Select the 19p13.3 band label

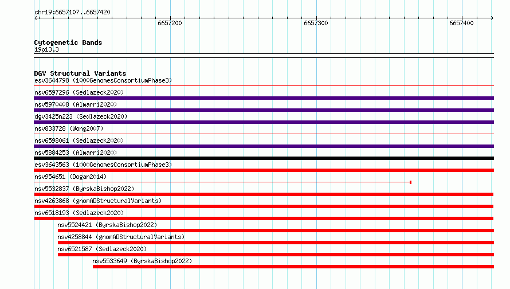[x=46, y=49]
